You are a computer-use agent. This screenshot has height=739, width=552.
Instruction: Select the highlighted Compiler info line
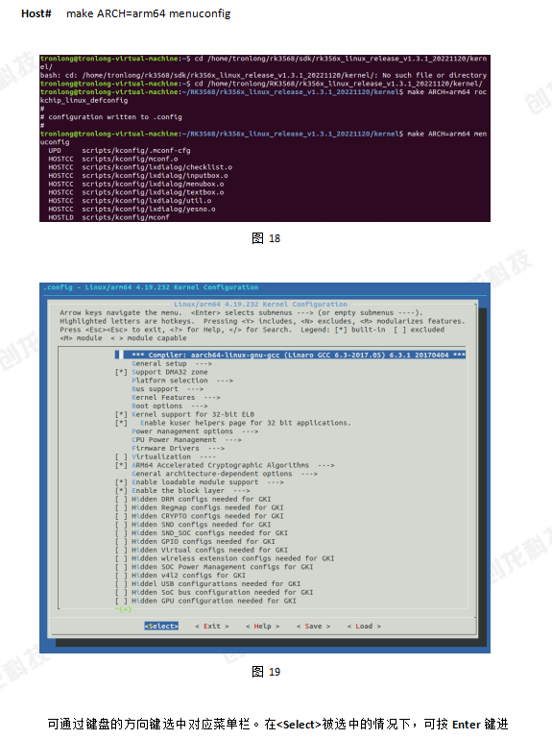[x=291, y=355]
